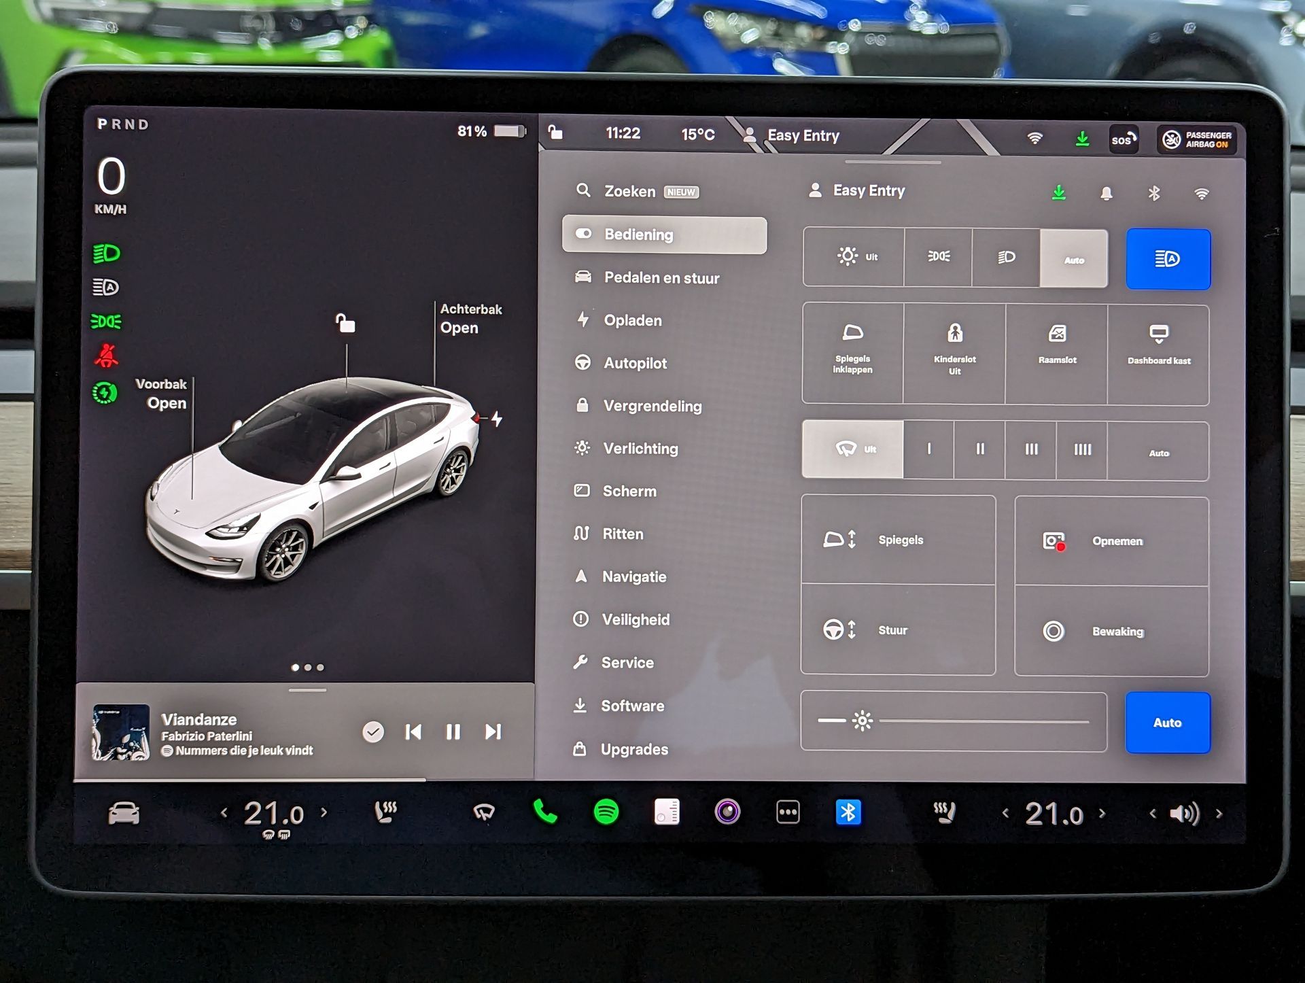Tap Opnemen dashcam record button

tap(1112, 541)
